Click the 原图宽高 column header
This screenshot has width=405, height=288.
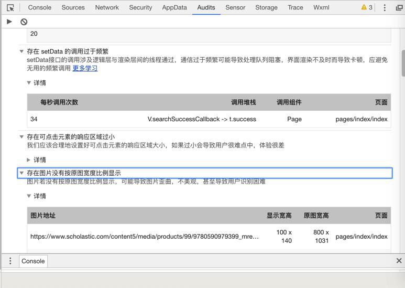click(x=316, y=216)
